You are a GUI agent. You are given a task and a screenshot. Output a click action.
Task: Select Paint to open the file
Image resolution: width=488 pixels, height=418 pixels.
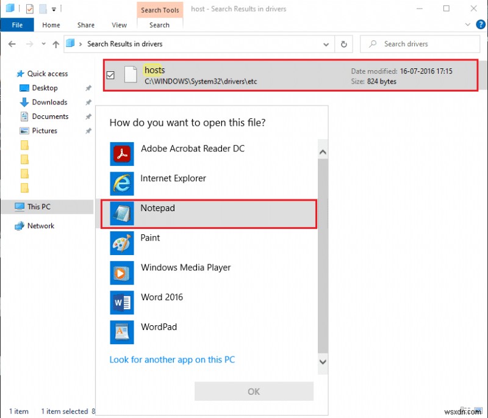[150, 238]
